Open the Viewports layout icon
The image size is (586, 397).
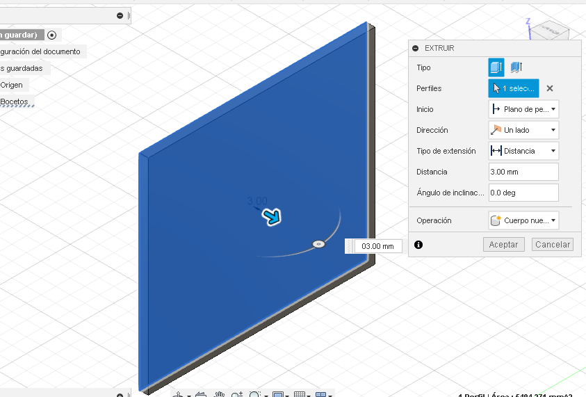(x=321, y=394)
